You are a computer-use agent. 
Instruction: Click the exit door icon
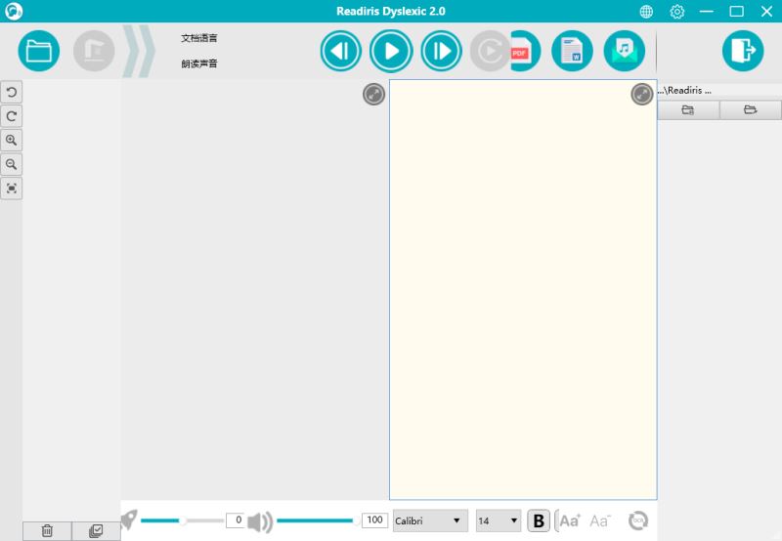[743, 51]
